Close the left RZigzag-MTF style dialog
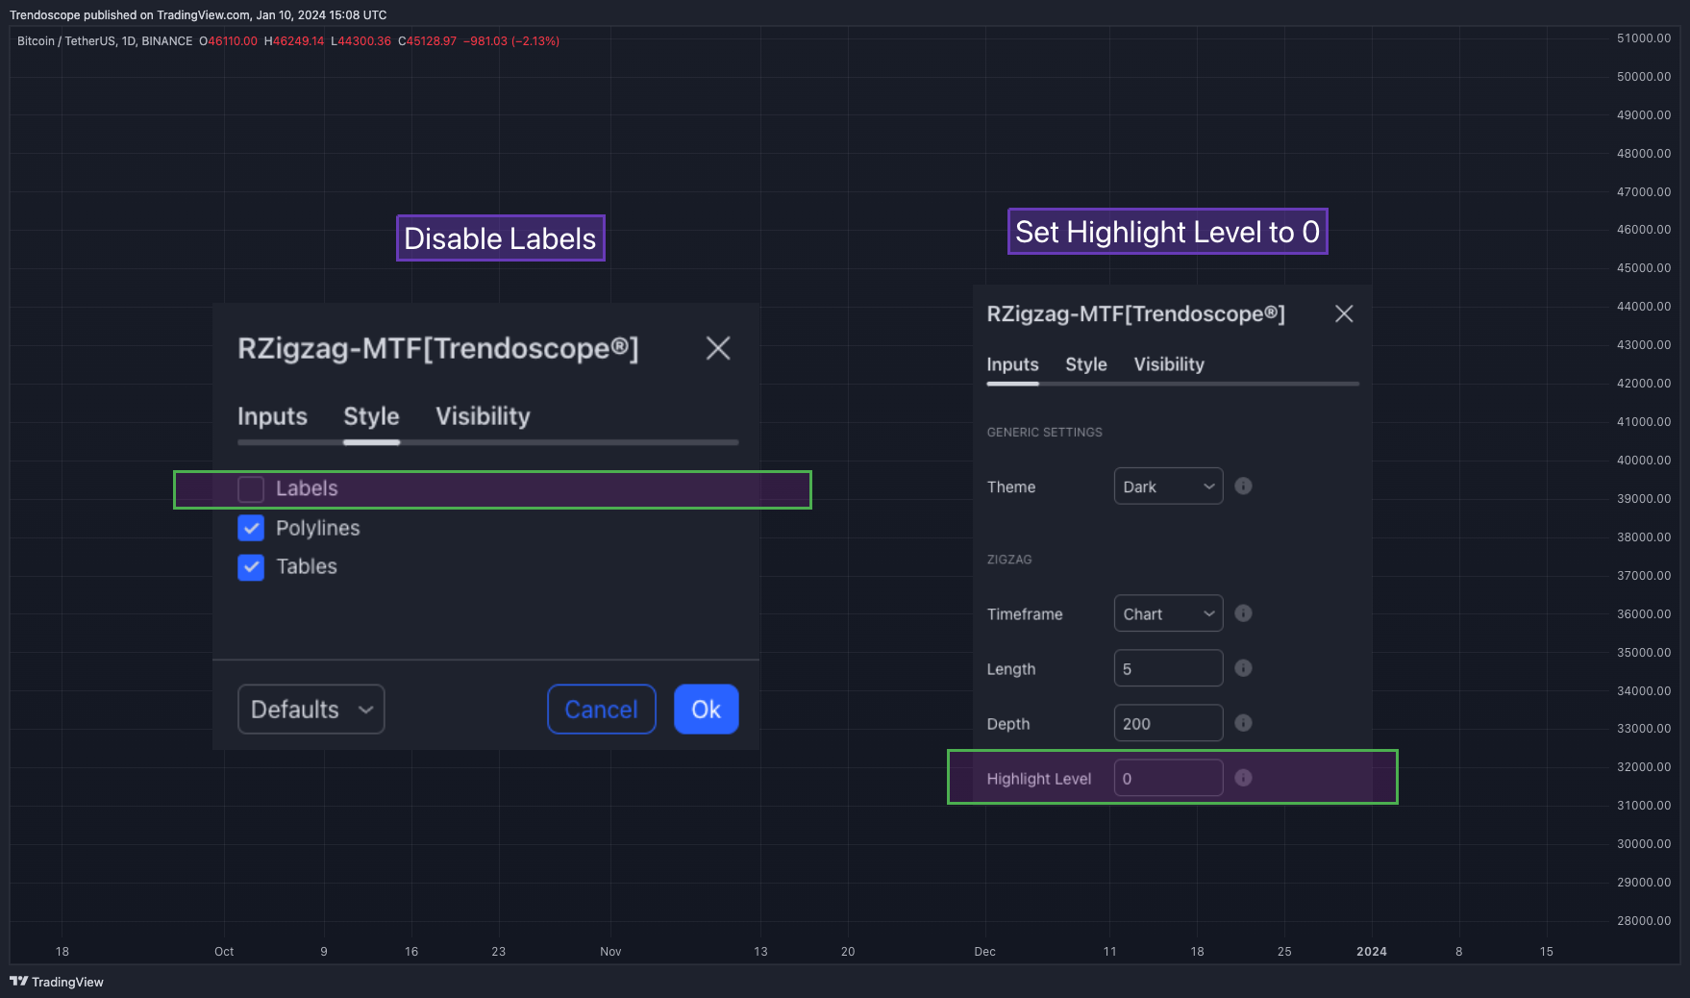 click(x=718, y=348)
